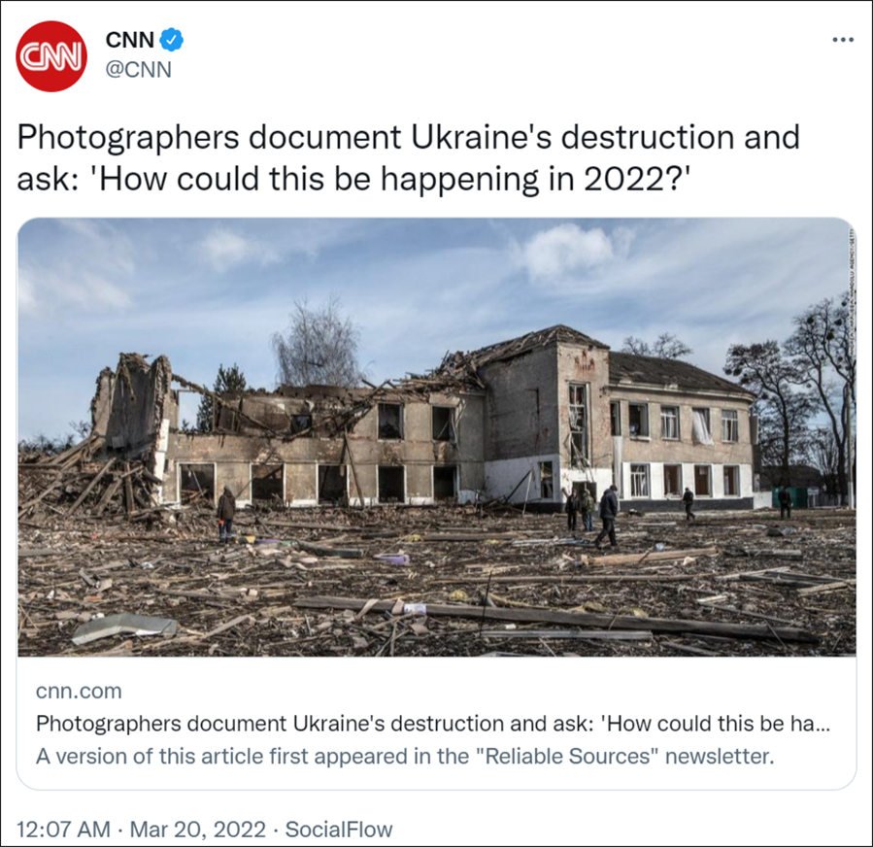Open the destroyed building photo preview
The width and height of the screenshot is (873, 847).
tap(437, 437)
